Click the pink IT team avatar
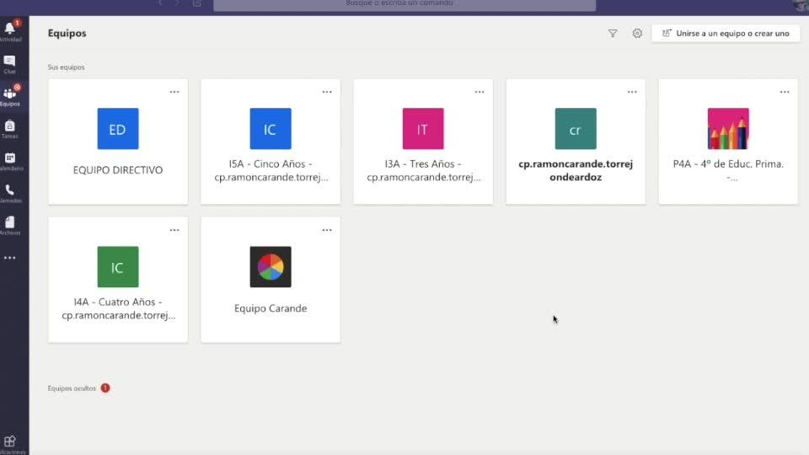The image size is (809, 455). [x=423, y=128]
